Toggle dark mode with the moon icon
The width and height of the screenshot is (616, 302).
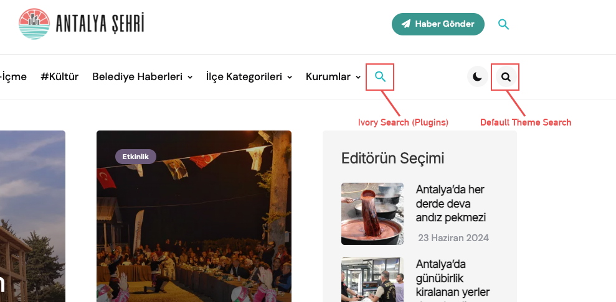point(477,77)
